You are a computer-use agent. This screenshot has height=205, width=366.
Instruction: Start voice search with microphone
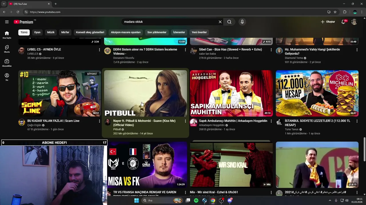[242, 22]
